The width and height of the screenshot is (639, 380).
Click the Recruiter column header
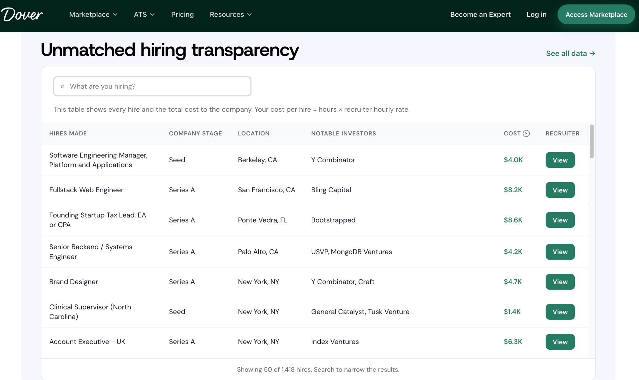pyautogui.click(x=562, y=134)
